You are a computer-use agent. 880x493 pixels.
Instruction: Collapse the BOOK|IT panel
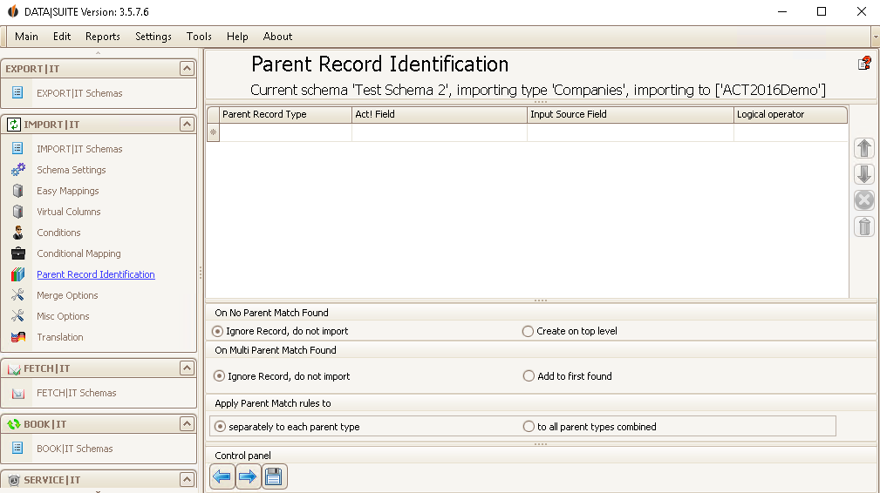(x=187, y=423)
